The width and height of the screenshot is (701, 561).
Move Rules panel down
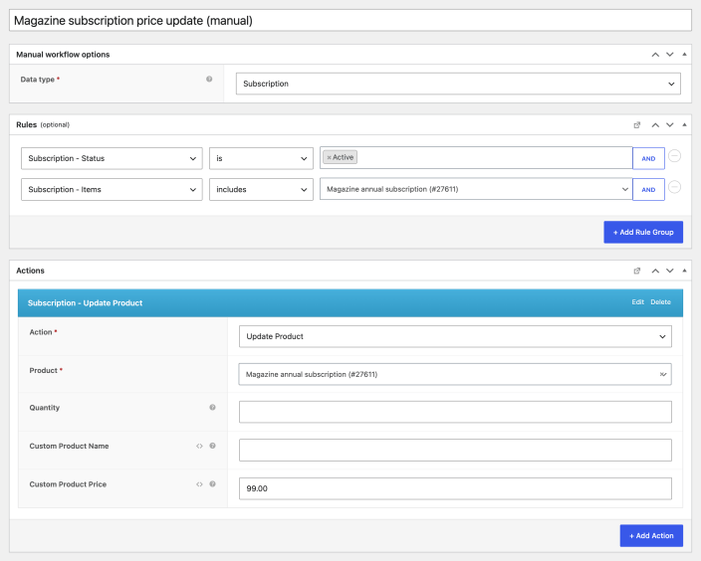[670, 125]
